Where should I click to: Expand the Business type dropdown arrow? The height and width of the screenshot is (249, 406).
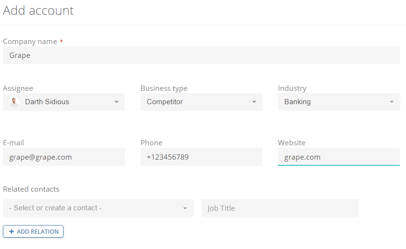(254, 102)
